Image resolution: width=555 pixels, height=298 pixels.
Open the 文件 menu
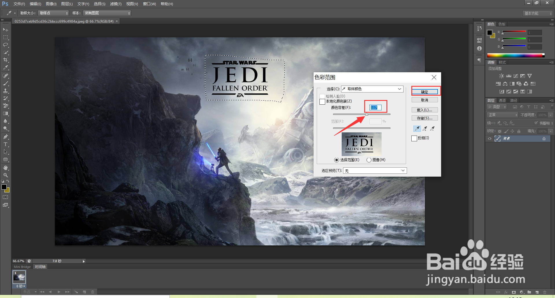[19, 4]
